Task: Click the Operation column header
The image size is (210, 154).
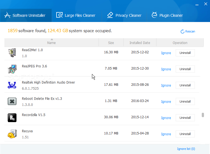Action: [x=180, y=43]
